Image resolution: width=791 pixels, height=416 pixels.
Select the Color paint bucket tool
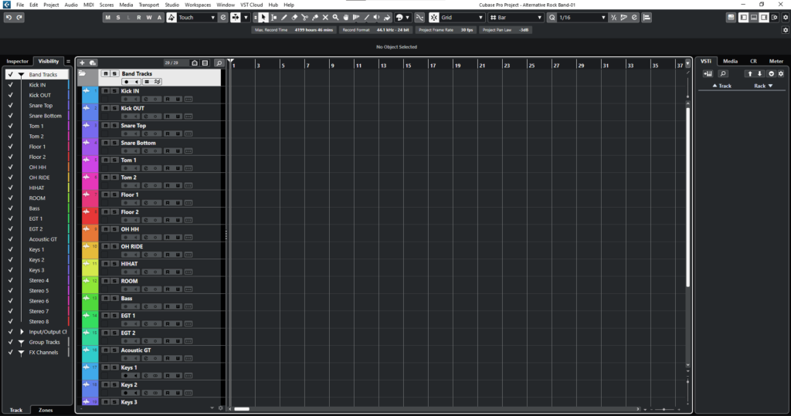coord(387,18)
